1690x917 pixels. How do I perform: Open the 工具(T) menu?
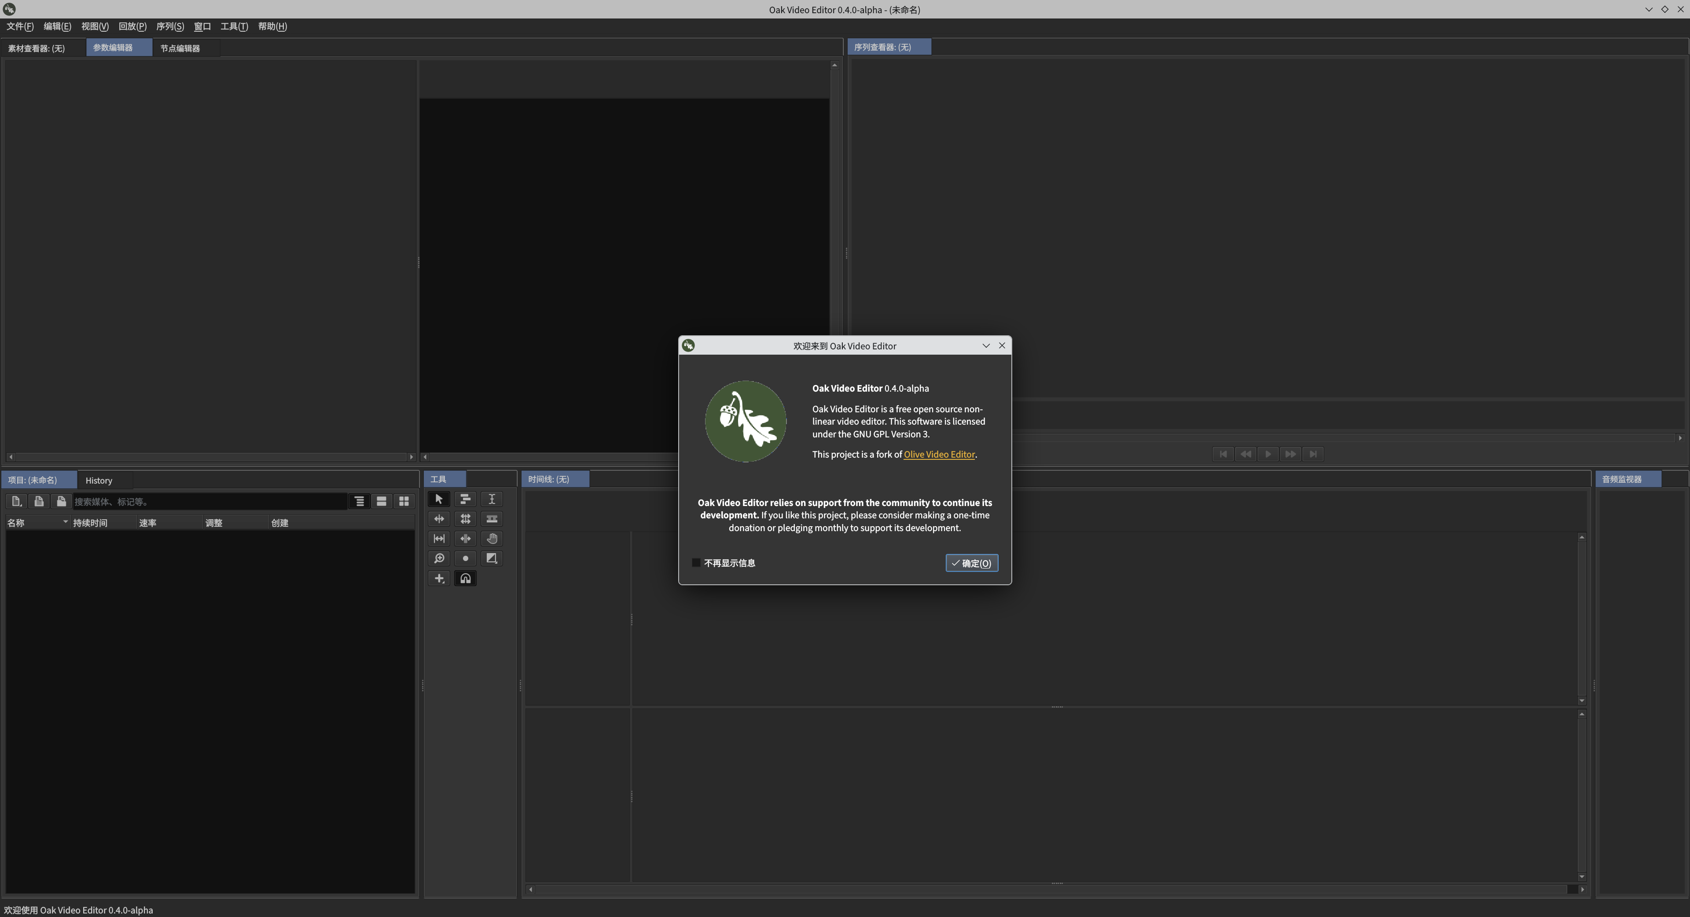(x=234, y=26)
